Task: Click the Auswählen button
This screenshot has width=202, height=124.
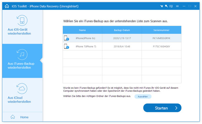Action: [x=143, y=96]
